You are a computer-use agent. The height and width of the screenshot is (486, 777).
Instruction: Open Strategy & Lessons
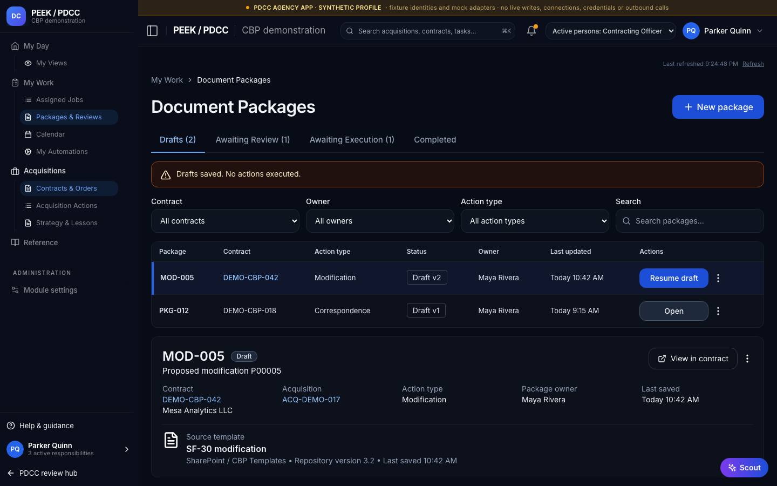point(66,223)
